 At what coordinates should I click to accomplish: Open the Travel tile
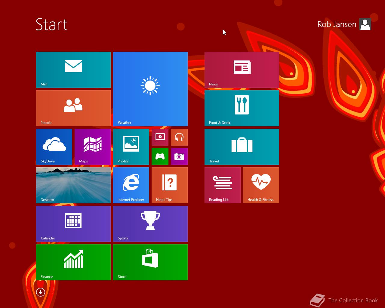click(x=242, y=147)
